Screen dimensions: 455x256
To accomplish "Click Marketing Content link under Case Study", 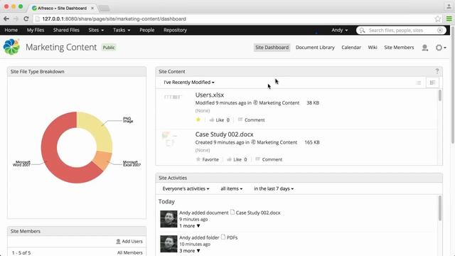I will [x=277, y=142].
